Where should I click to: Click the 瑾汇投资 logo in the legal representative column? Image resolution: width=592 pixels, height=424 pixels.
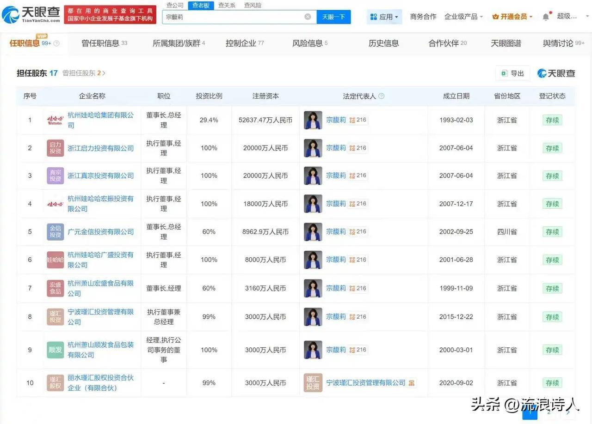tap(313, 383)
